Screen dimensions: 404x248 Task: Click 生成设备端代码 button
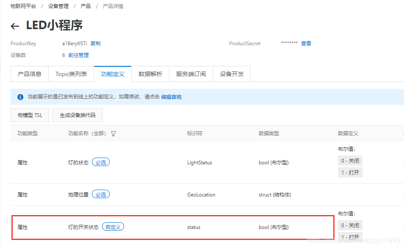coord(77,115)
